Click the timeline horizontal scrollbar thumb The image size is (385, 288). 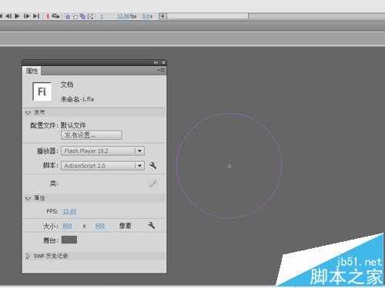click(207, 16)
